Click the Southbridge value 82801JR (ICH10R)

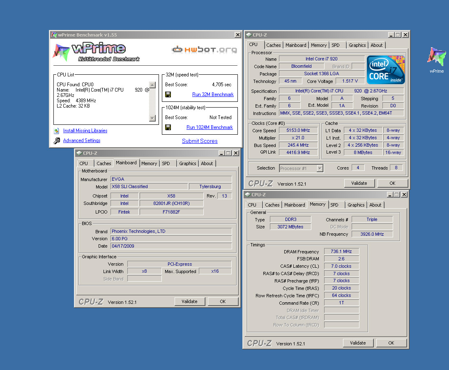[x=171, y=203]
